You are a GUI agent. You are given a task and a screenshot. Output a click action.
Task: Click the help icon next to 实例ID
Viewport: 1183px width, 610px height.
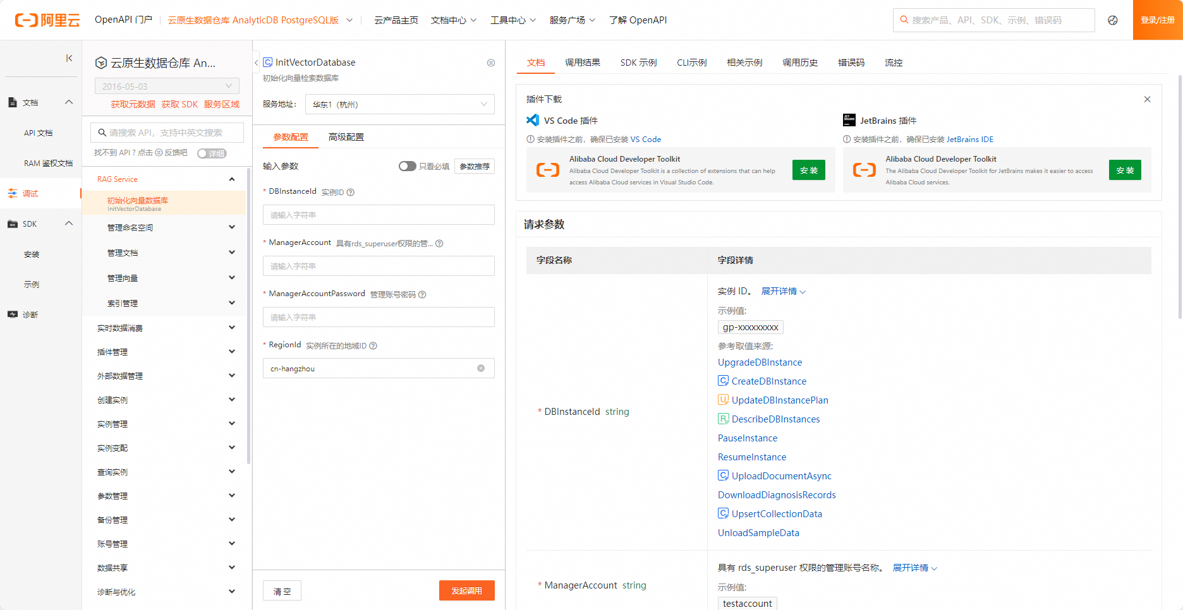click(351, 193)
